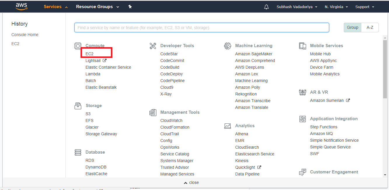The height and width of the screenshot is (190, 389).
Task: Open Rekognition
Action: 246,94
